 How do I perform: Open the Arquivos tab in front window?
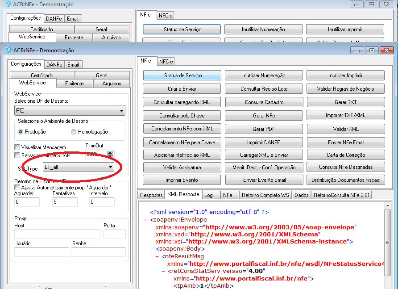[x=112, y=84]
